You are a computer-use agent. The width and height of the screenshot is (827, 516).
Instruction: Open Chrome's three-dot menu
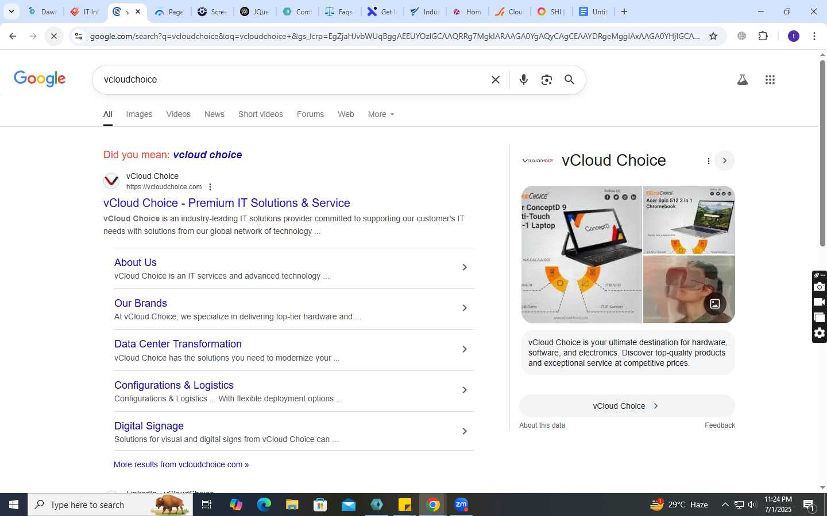tap(814, 36)
